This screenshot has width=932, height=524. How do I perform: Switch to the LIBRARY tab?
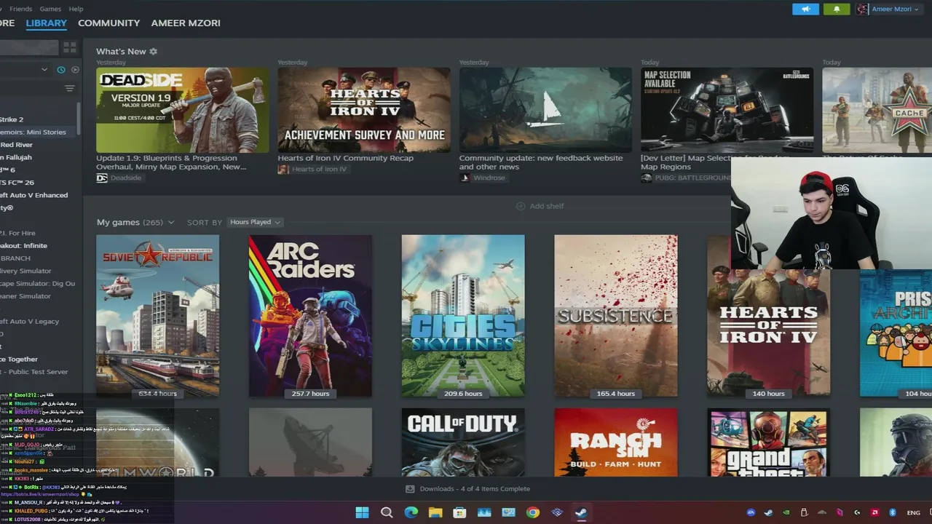click(46, 23)
